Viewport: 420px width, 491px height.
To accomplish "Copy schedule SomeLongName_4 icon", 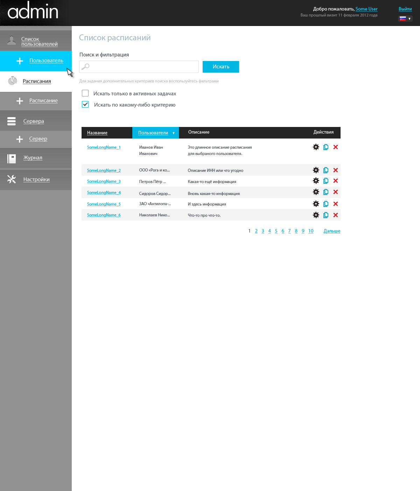I will pos(326,192).
